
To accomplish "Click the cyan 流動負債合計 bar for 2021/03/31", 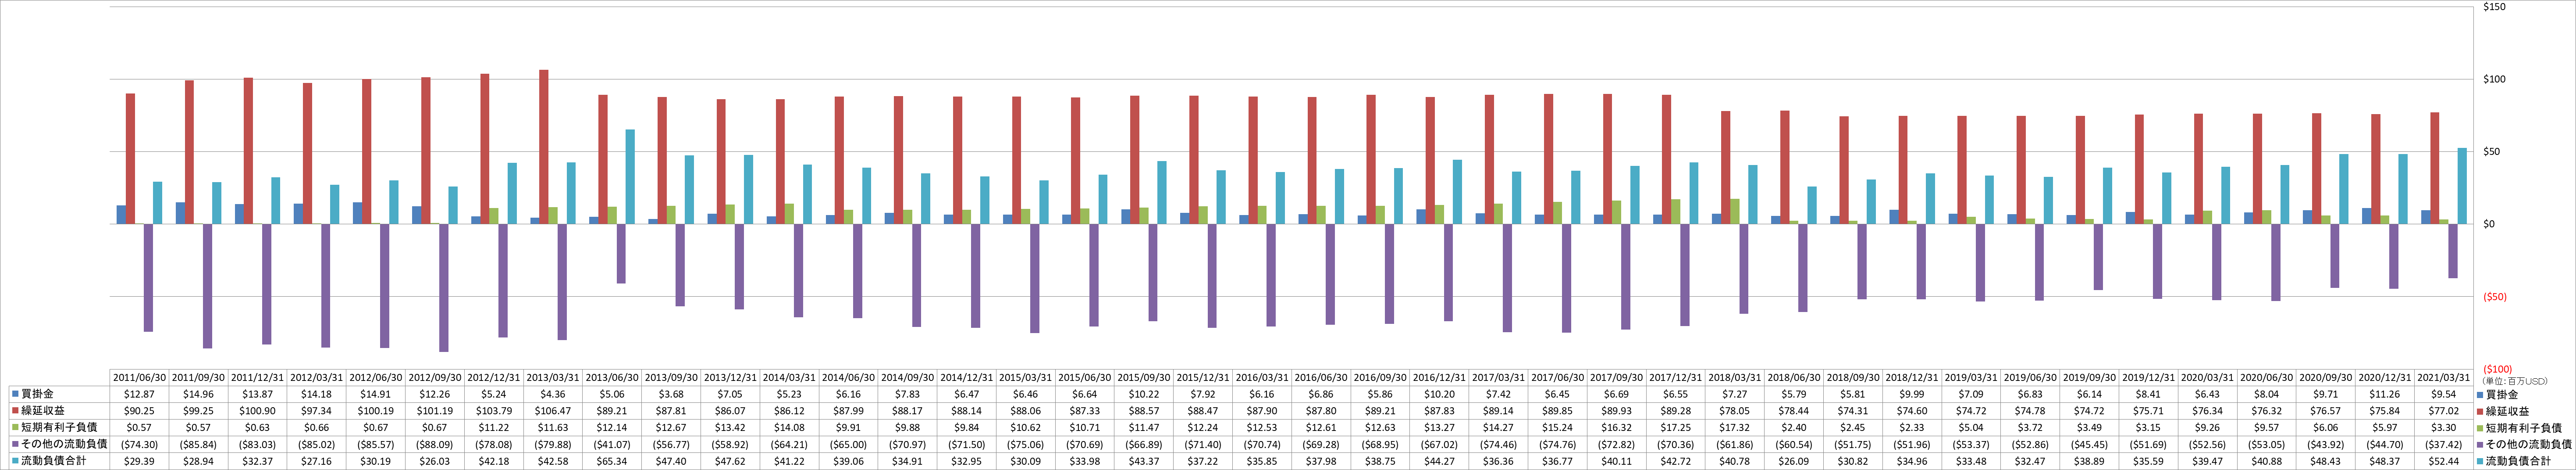I will click(2463, 186).
